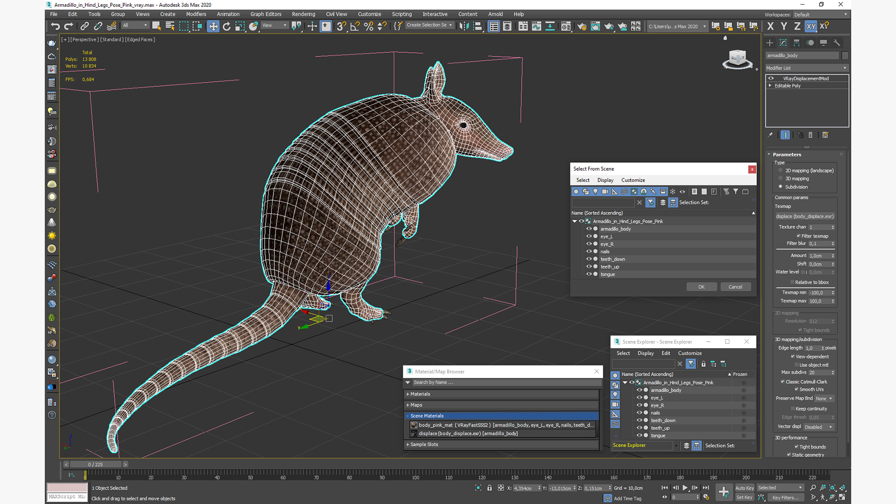Viewport: 896px width, 504px height.
Task: Enable the Relative to bbox checkbox
Action: (x=792, y=282)
